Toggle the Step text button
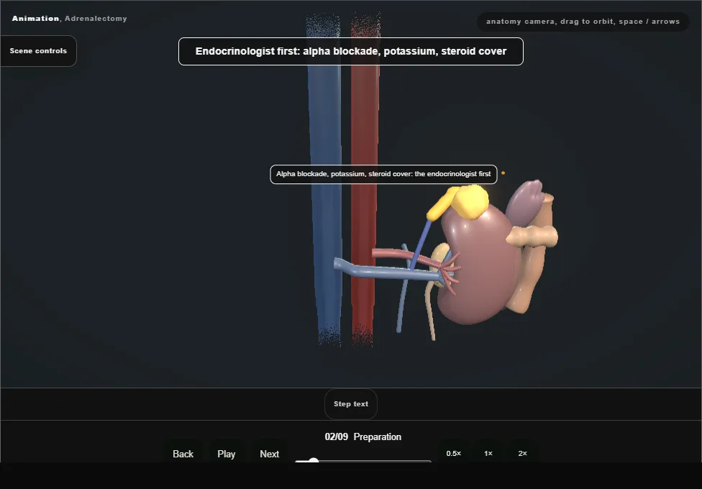 (350, 404)
